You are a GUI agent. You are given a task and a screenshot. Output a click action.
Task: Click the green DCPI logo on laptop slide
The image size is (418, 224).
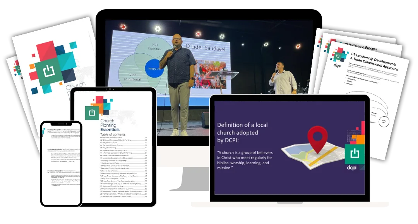click(x=355, y=154)
